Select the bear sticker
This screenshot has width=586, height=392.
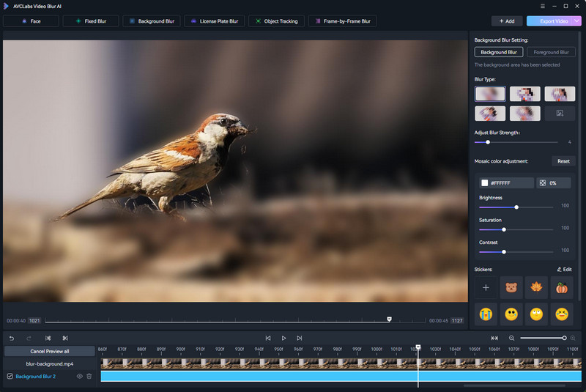(x=511, y=287)
